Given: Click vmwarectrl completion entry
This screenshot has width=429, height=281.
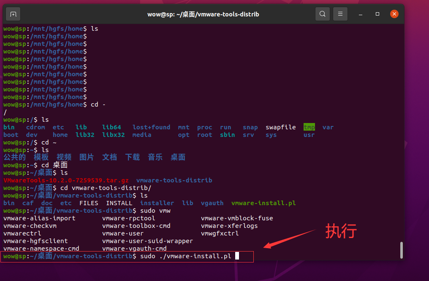Looking at the screenshot, I should point(22,233).
